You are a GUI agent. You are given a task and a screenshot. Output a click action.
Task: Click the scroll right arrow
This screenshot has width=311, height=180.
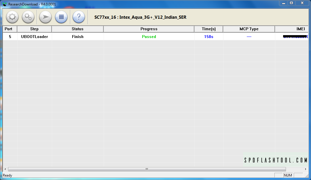pos(306,169)
